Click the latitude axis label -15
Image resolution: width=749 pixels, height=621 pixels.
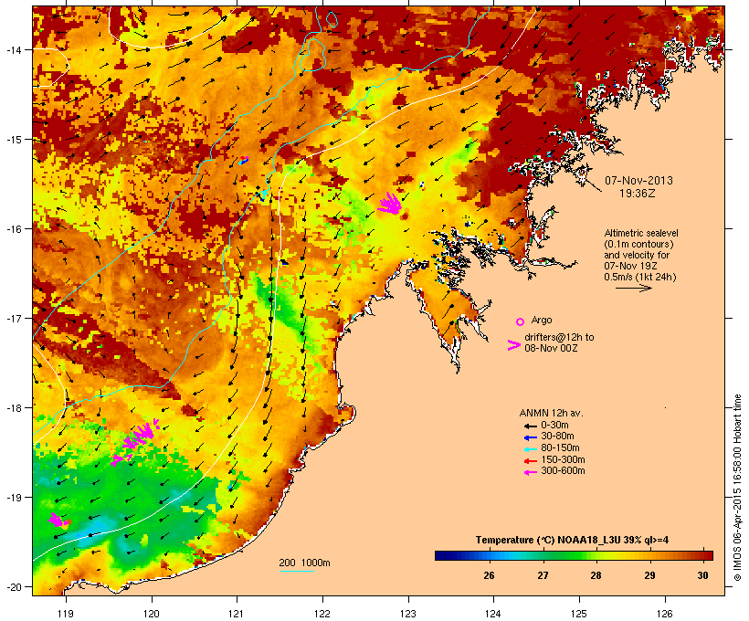(x=14, y=140)
